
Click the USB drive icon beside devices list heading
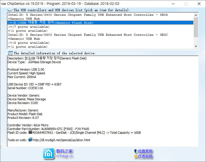(x=10, y=10)
